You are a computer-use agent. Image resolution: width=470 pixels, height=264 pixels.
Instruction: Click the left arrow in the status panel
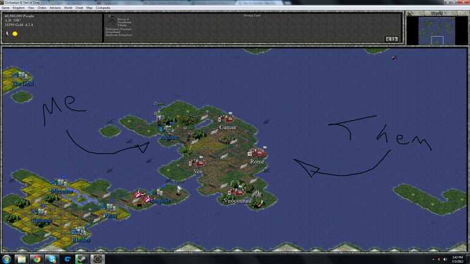click(x=388, y=39)
